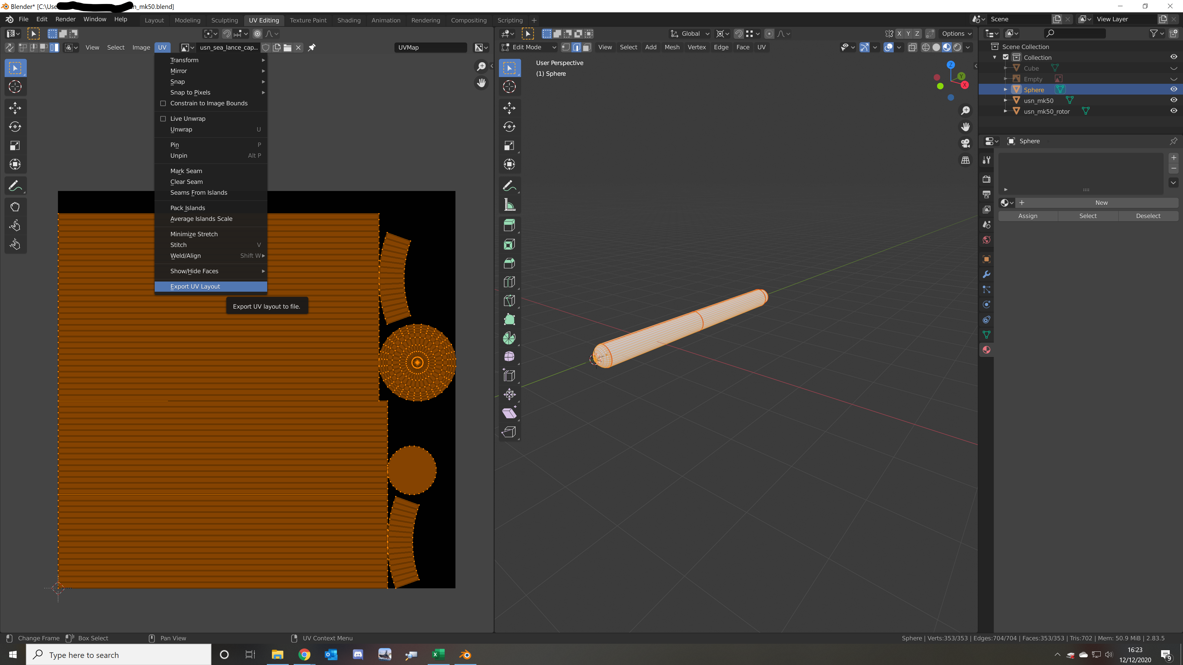This screenshot has width=1183, height=665.
Task: Click the Assign material button
Action: click(x=1027, y=216)
